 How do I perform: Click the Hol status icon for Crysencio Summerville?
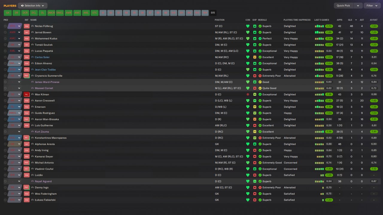click(x=27, y=76)
